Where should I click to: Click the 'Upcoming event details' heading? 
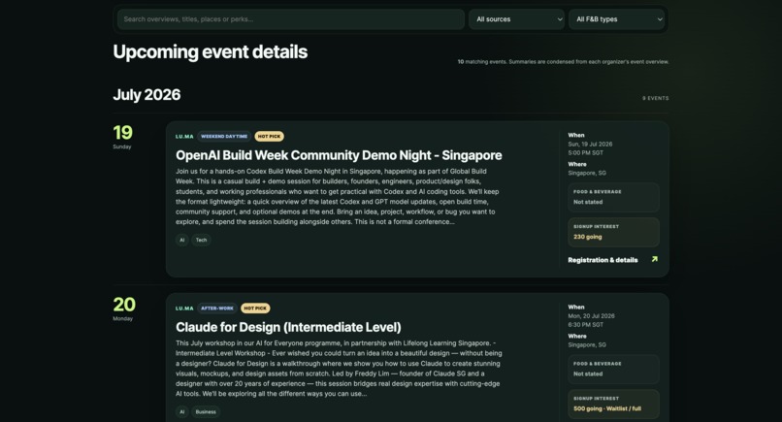pyautogui.click(x=210, y=51)
